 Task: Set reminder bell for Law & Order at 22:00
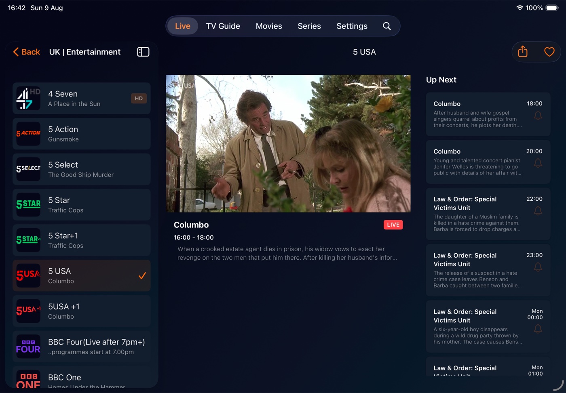(x=538, y=211)
